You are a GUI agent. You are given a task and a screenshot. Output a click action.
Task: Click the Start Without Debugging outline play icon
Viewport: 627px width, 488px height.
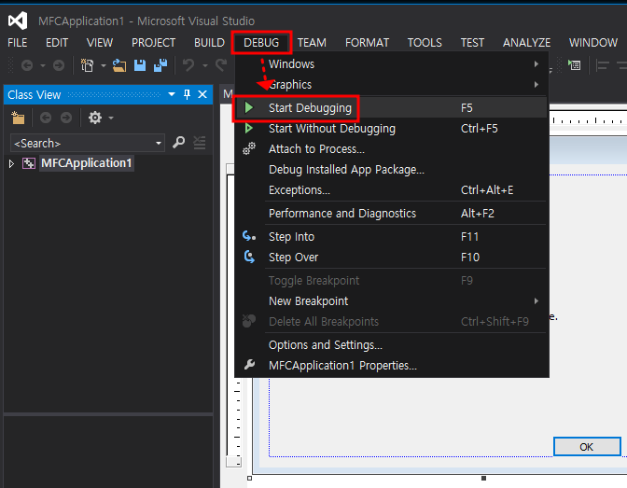click(249, 128)
